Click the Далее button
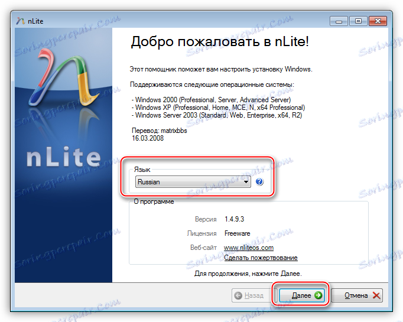The width and height of the screenshot is (403, 322). point(302,295)
